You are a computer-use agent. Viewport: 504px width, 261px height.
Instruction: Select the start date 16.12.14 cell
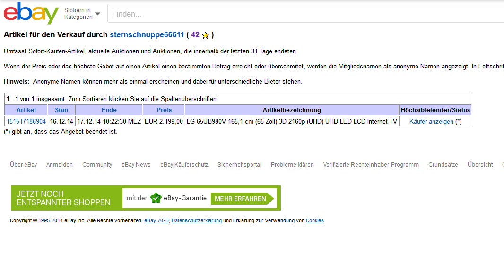[x=61, y=121]
